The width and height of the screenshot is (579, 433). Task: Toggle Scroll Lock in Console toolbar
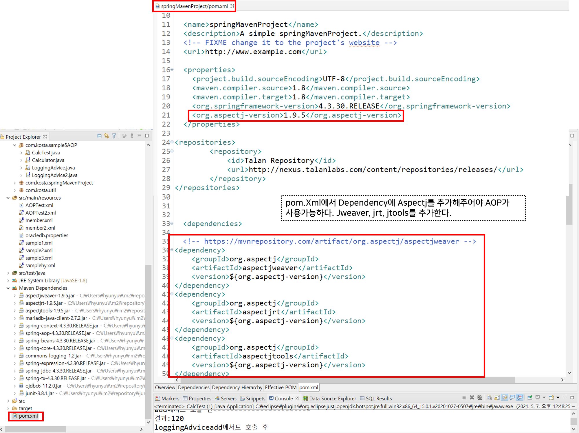[497, 397]
